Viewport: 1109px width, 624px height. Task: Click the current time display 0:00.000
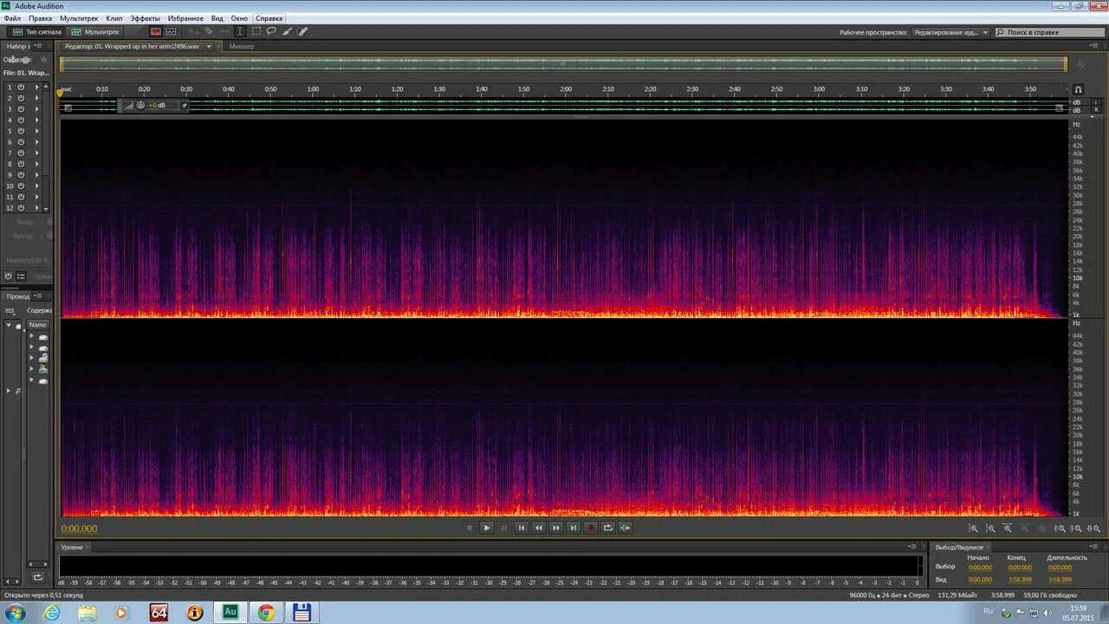(79, 529)
